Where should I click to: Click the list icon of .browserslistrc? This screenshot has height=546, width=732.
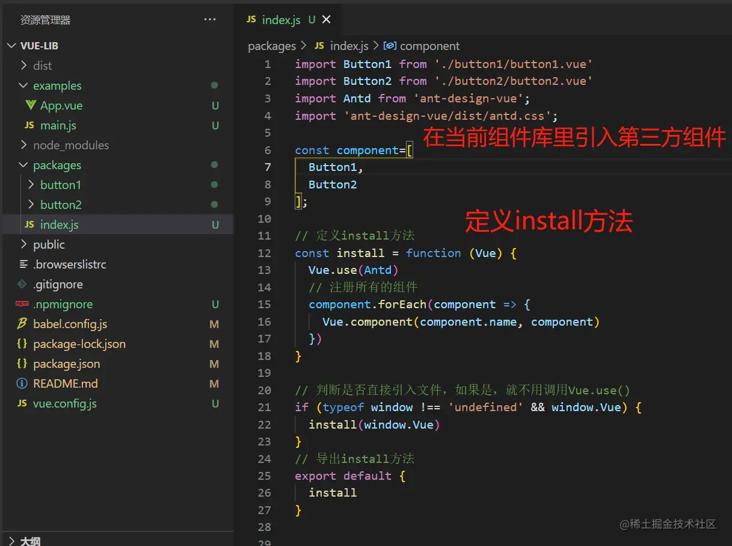tap(23, 264)
